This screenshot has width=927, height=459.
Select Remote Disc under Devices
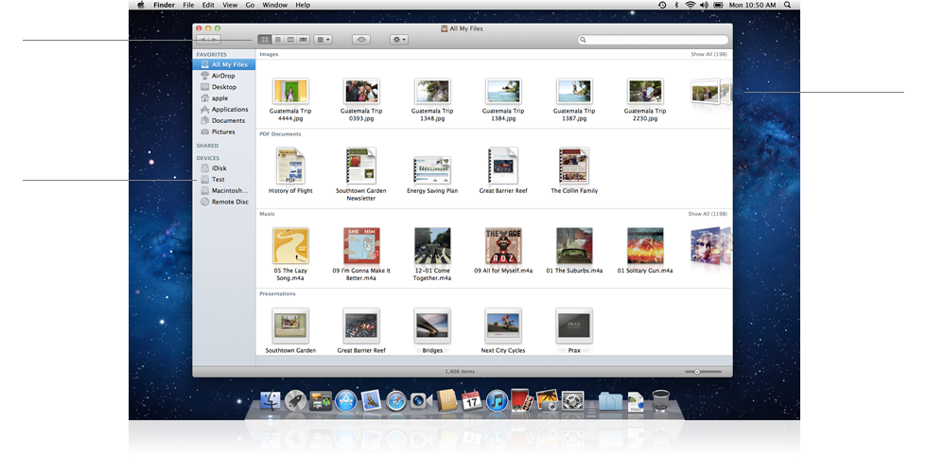coord(229,202)
